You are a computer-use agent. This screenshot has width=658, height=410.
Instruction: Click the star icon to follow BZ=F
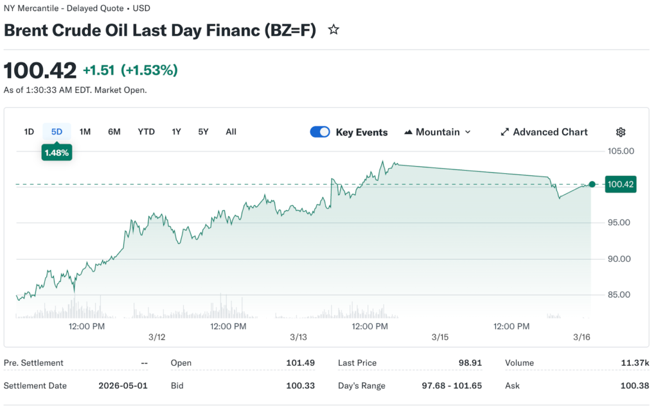pos(333,30)
